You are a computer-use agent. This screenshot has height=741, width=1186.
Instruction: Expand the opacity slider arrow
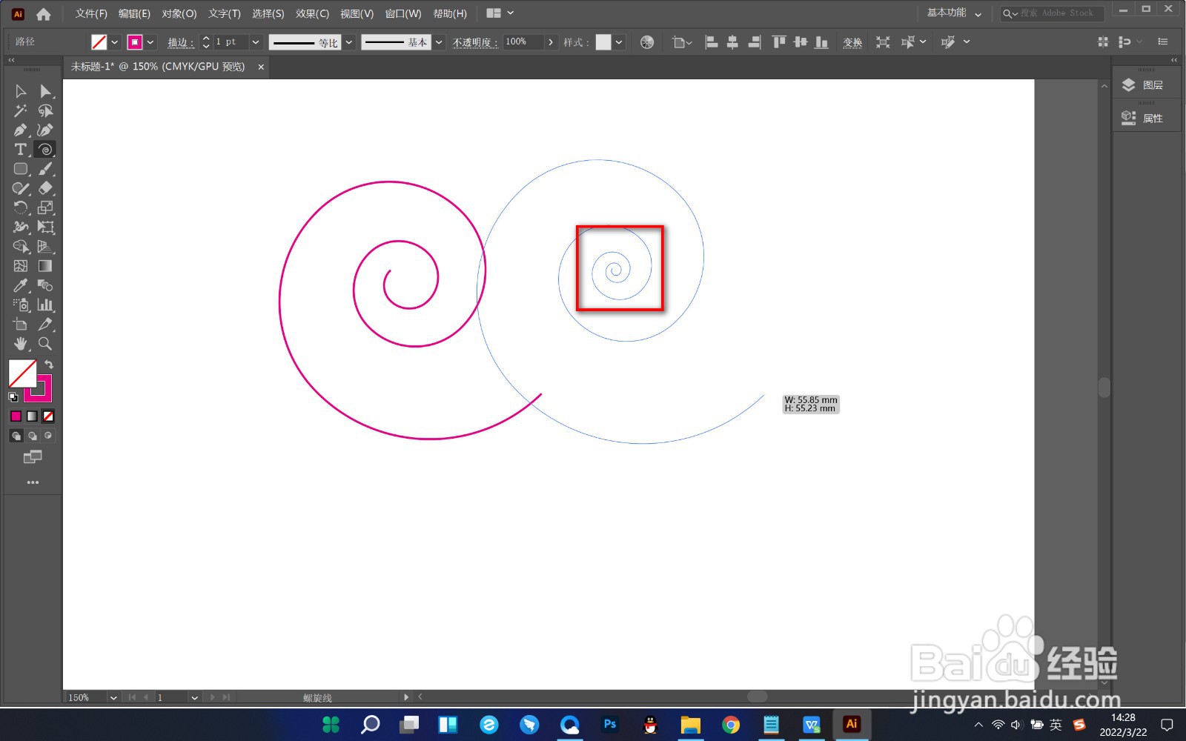click(551, 42)
